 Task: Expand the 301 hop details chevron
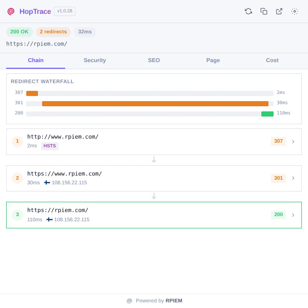[x=293, y=178]
